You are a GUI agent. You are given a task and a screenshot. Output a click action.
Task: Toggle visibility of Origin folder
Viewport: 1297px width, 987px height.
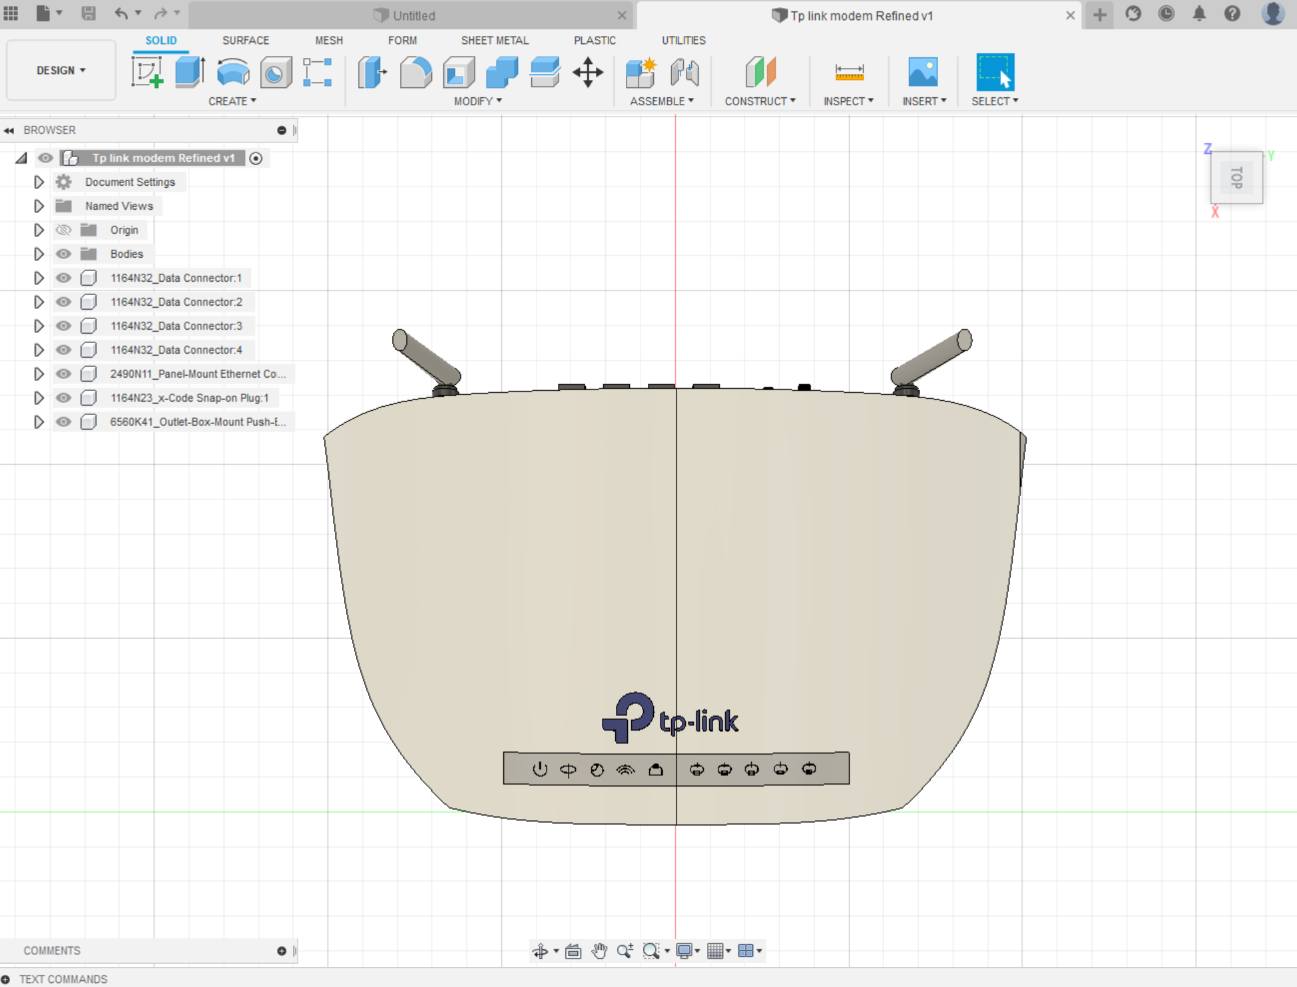(63, 230)
